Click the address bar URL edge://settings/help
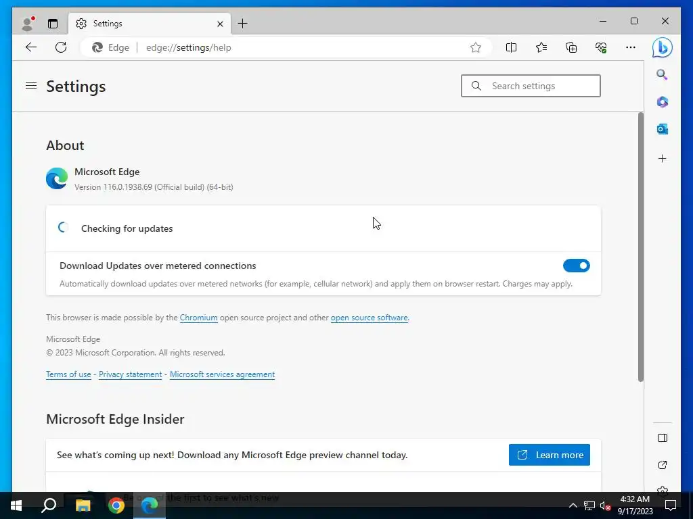Viewport: 693px width, 519px height. coord(189,48)
